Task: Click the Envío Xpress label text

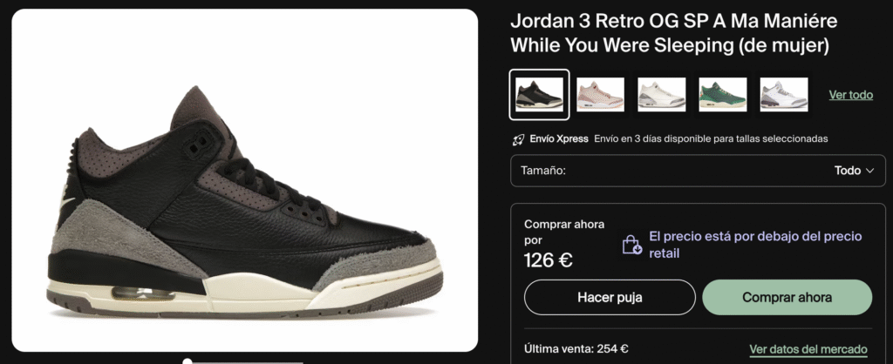Action: 559,138
